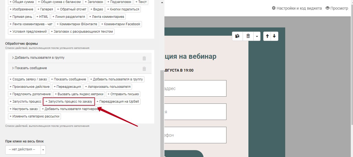This screenshot has height=157, width=353.
Task: Add '+ Добавить пользователя партнером' action
Action: (x=70, y=109)
